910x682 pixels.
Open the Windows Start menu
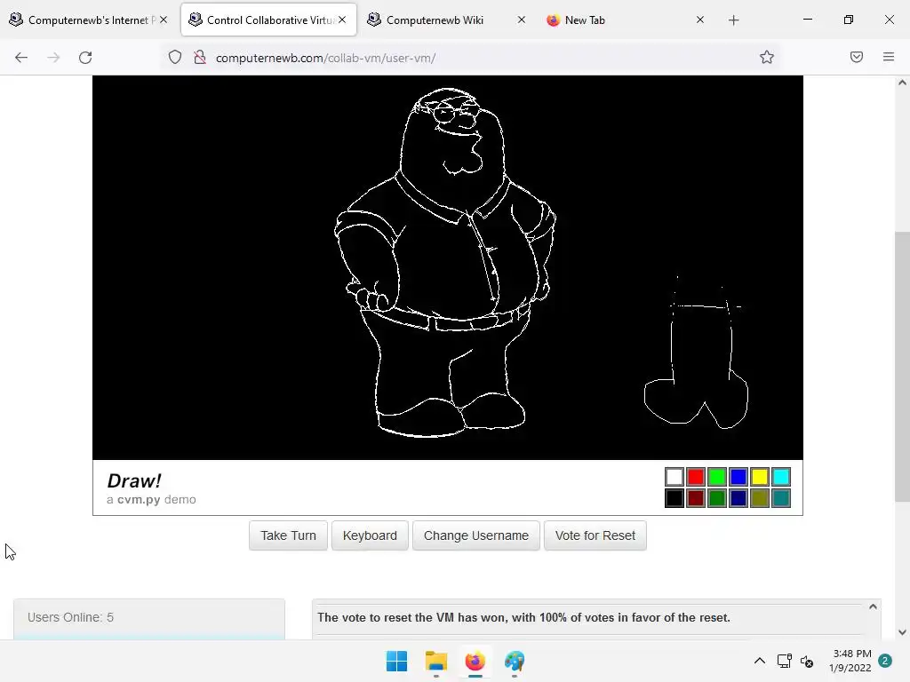tap(397, 661)
